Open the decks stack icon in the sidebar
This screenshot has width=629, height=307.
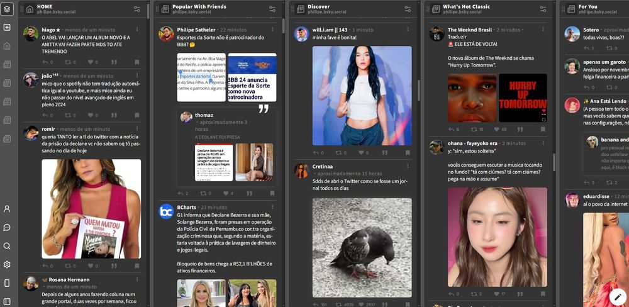pos(7,9)
